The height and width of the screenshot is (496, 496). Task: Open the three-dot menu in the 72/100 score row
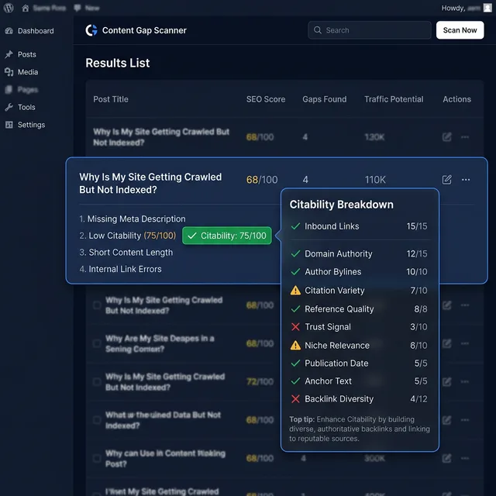pos(465,382)
